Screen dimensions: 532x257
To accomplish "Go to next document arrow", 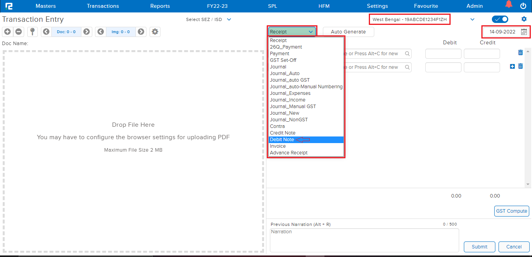I will [x=86, y=32].
